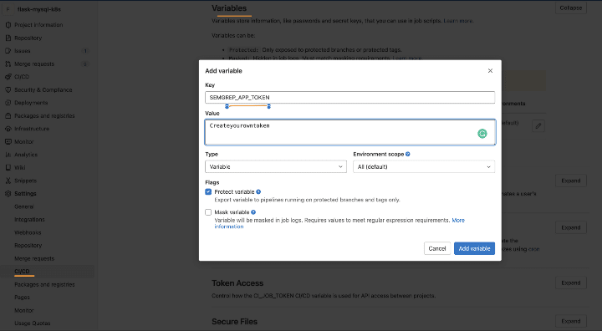602x331 pixels.
Task: Select Webhooks under Settings
Action: pyautogui.click(x=28, y=232)
